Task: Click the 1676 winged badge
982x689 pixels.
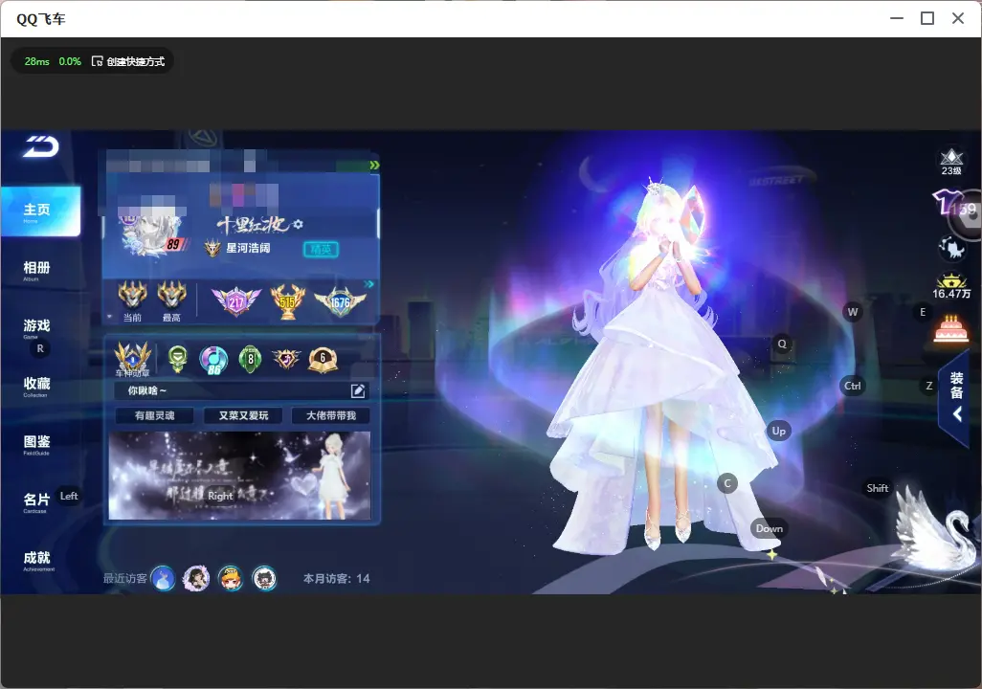Action: pos(340,301)
